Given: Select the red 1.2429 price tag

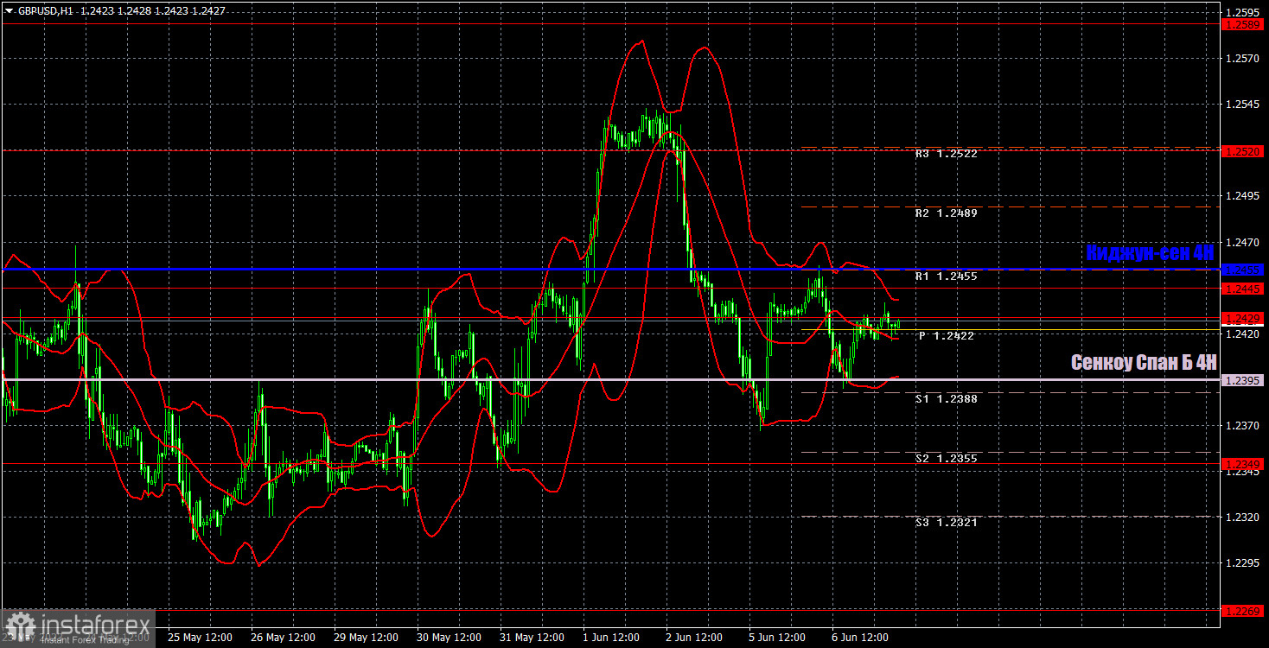Looking at the screenshot, I should coord(1243,319).
